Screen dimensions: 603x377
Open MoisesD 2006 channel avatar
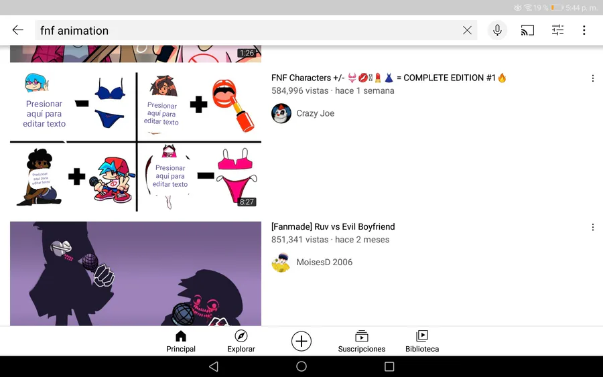click(x=281, y=262)
